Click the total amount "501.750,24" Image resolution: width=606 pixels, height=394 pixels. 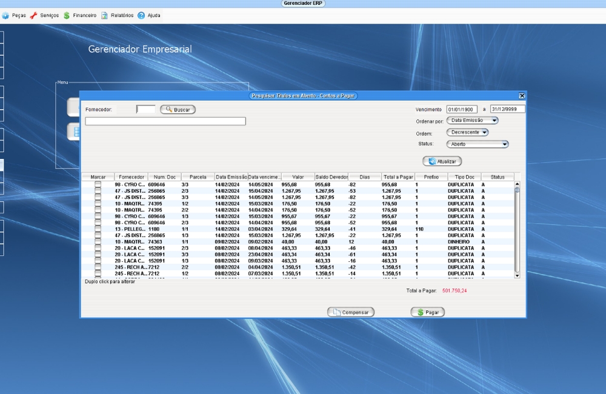454,291
